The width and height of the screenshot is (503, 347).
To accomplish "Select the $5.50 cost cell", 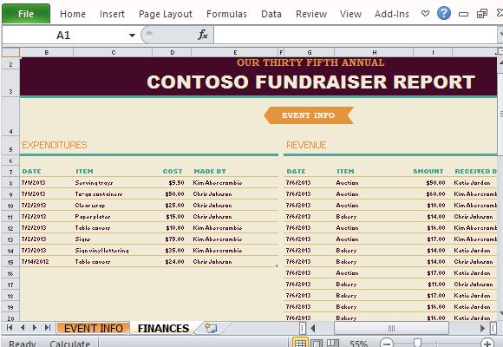I will click(x=176, y=183).
